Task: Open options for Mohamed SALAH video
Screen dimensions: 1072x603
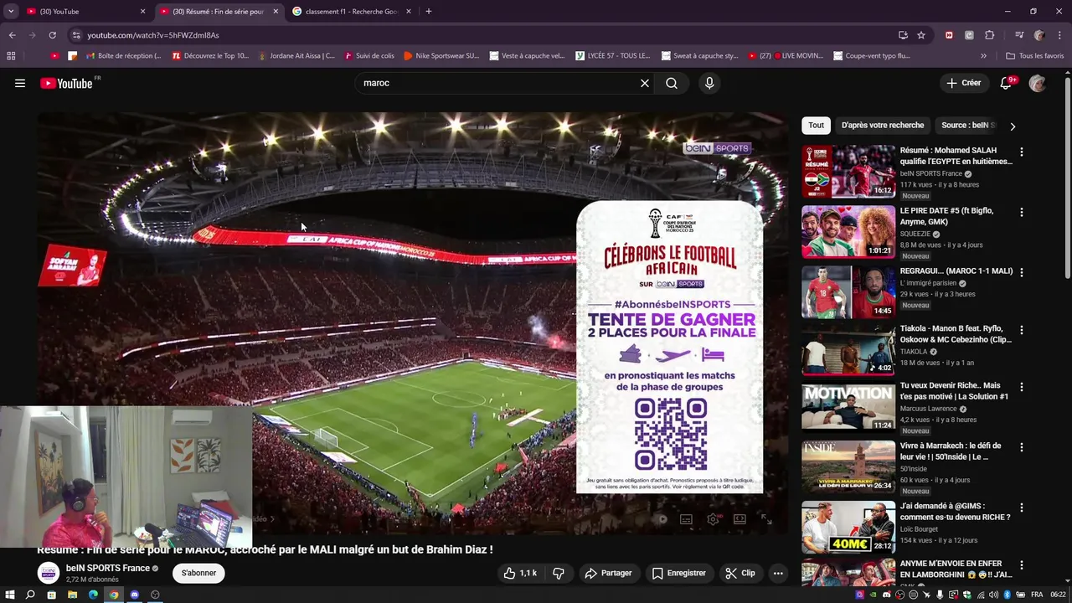Action: 1021,152
